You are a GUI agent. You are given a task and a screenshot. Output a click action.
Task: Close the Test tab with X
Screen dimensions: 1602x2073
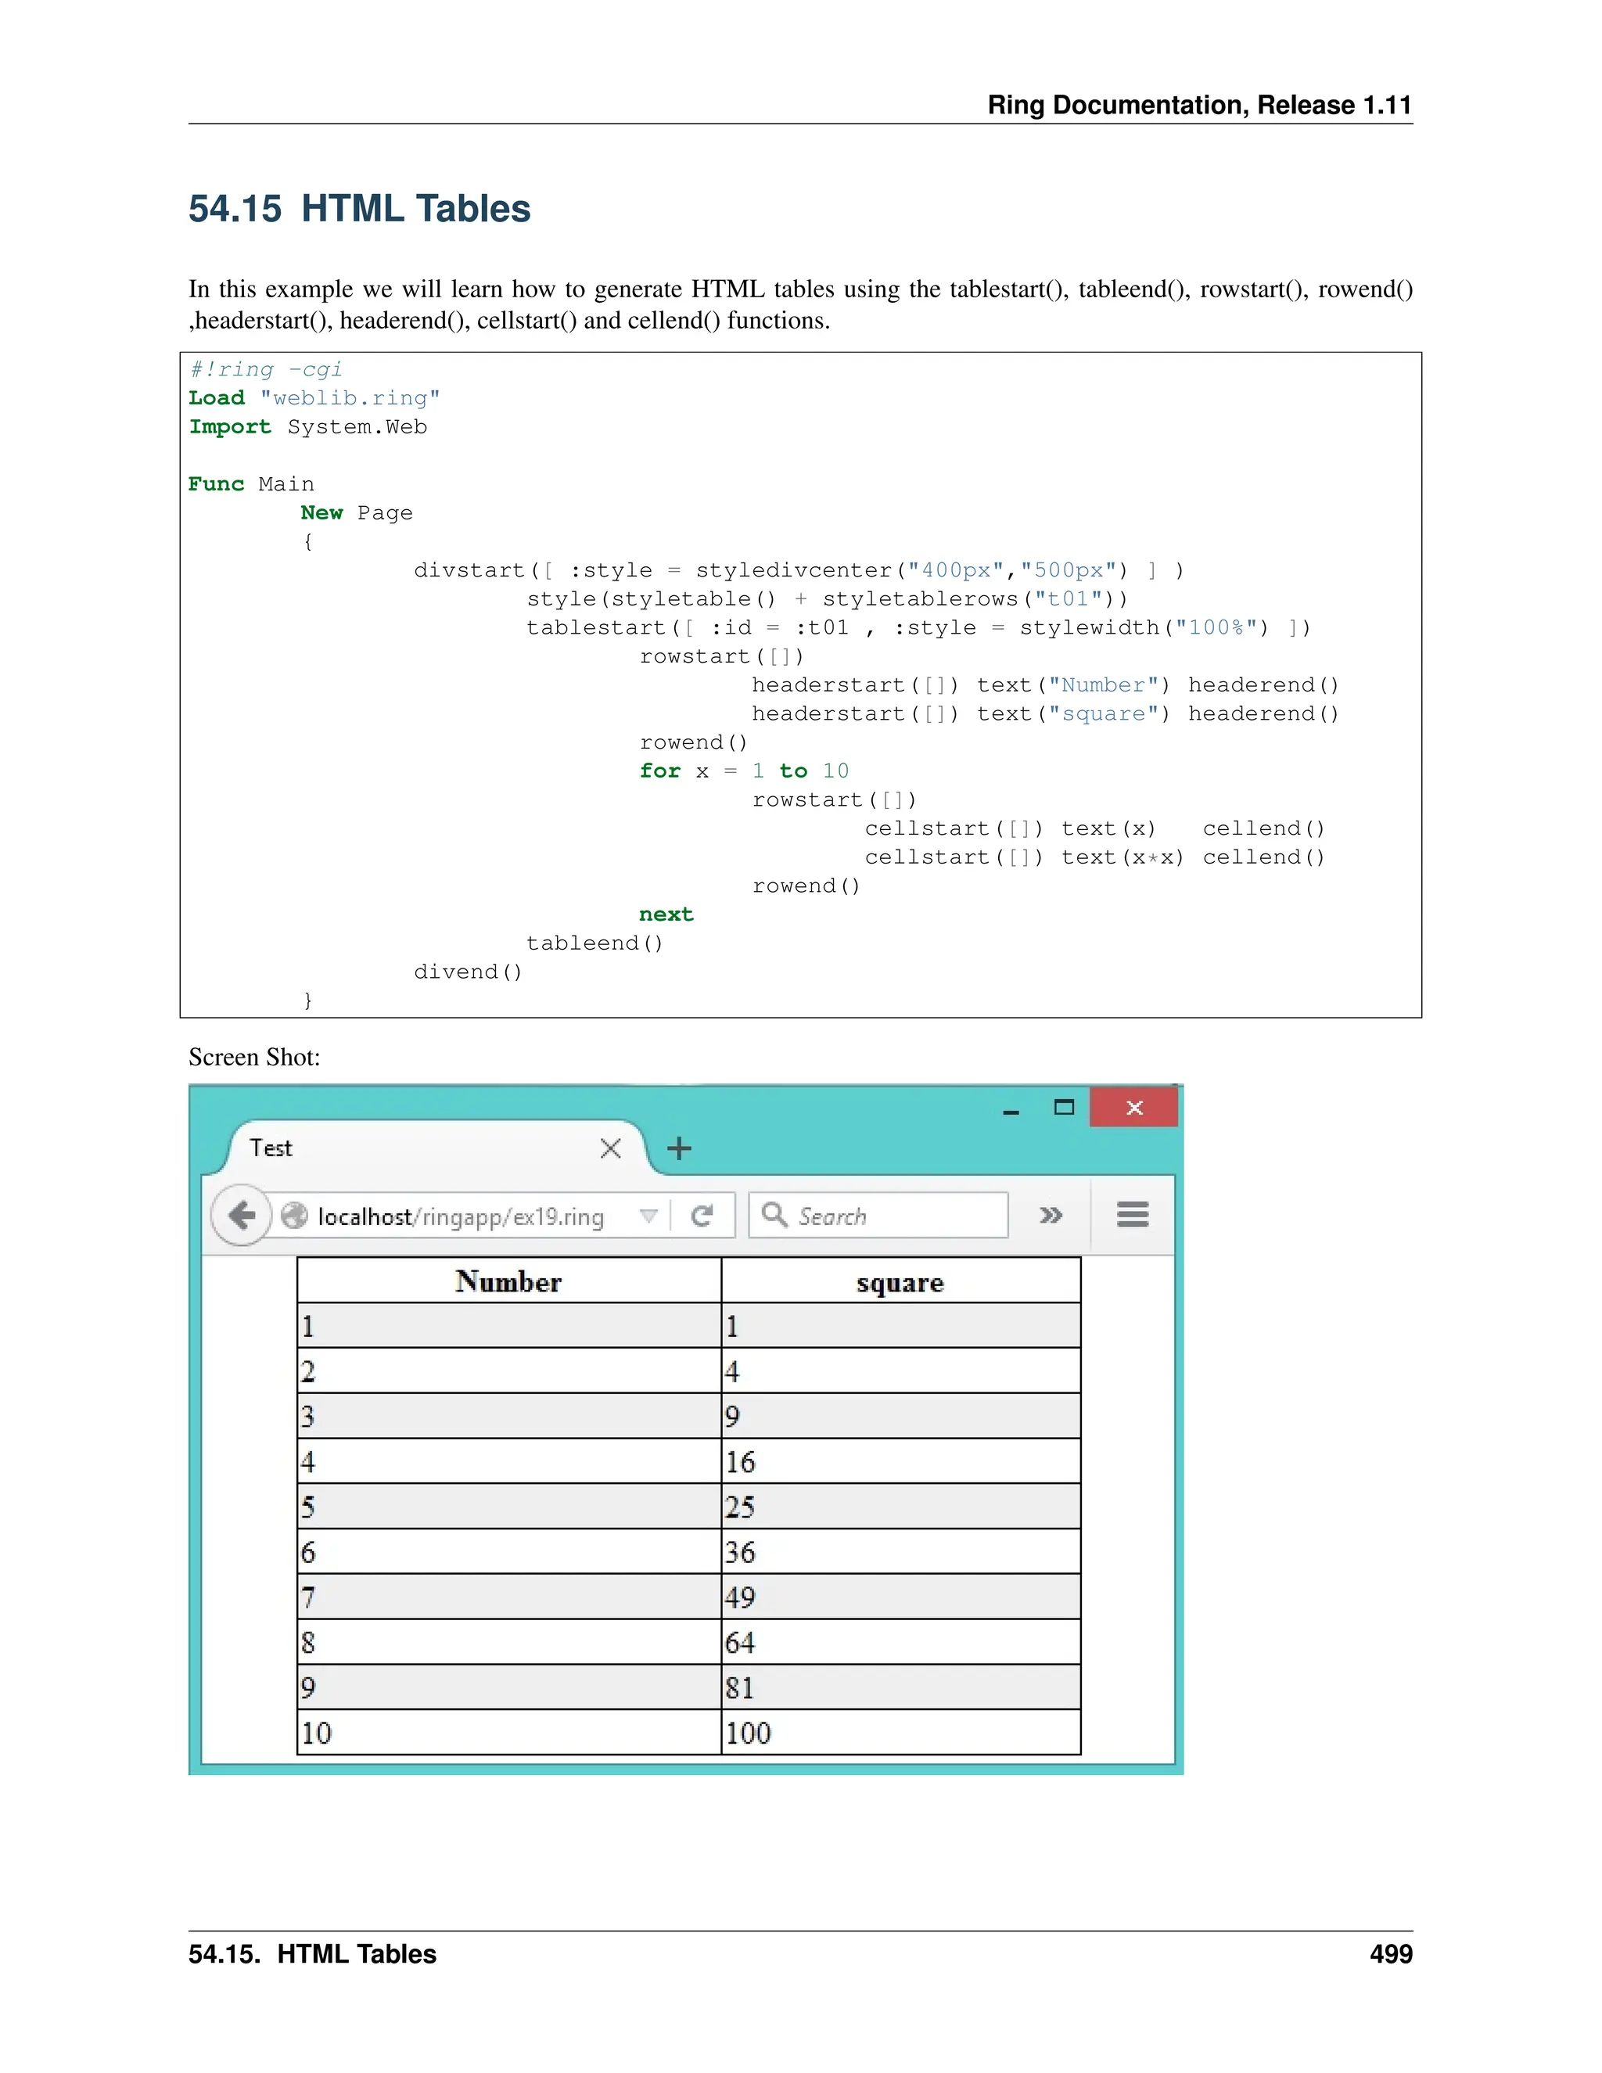(610, 1148)
